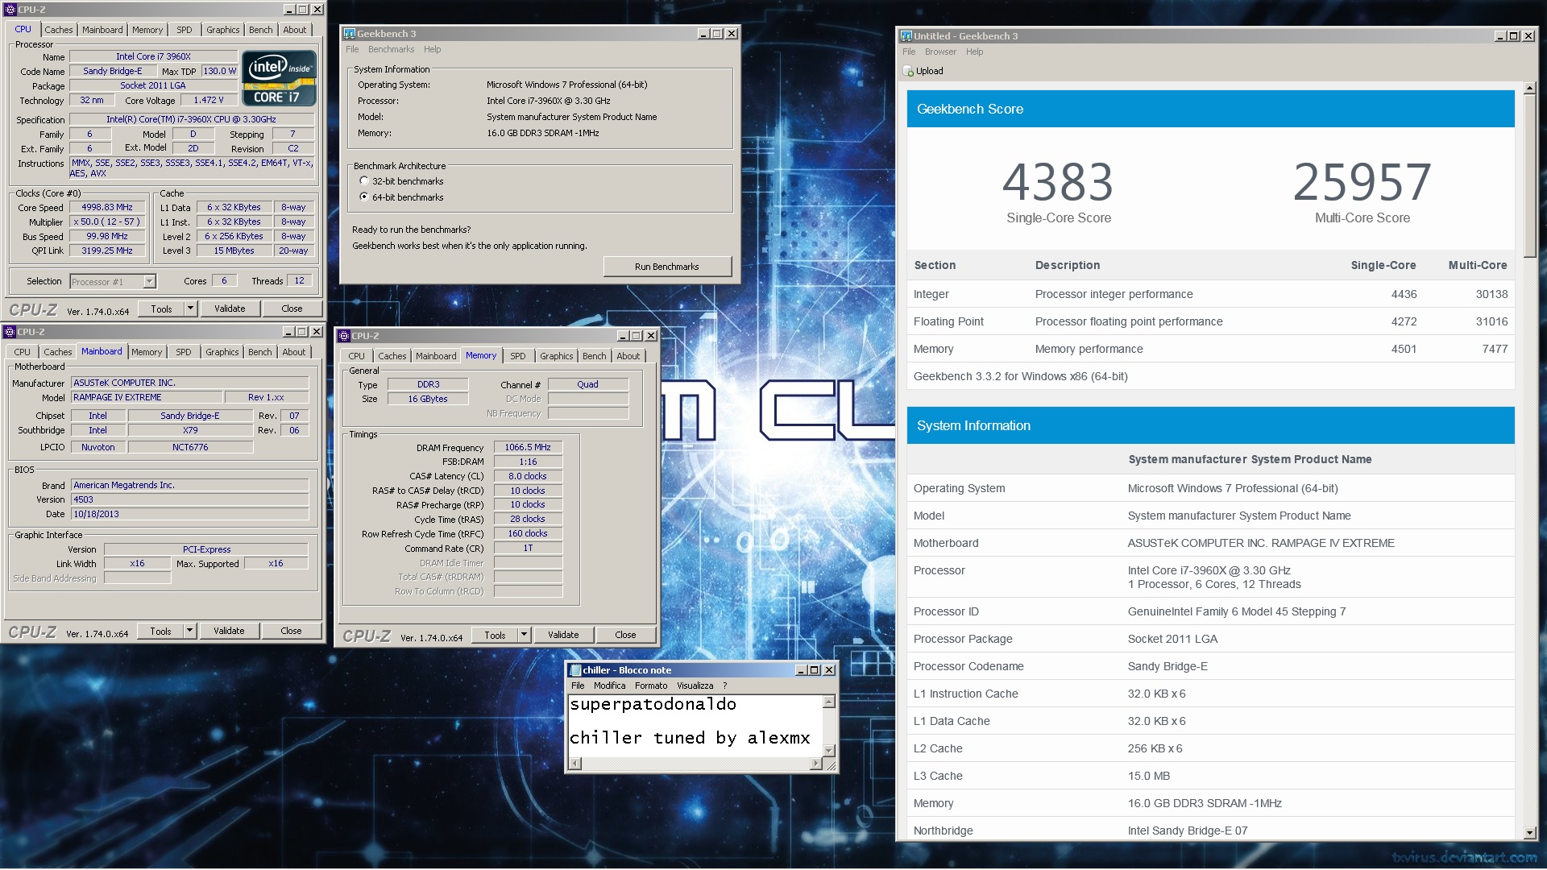This screenshot has width=1547, height=870.
Task: Click Validate in top CPU-Z window
Action: [230, 309]
